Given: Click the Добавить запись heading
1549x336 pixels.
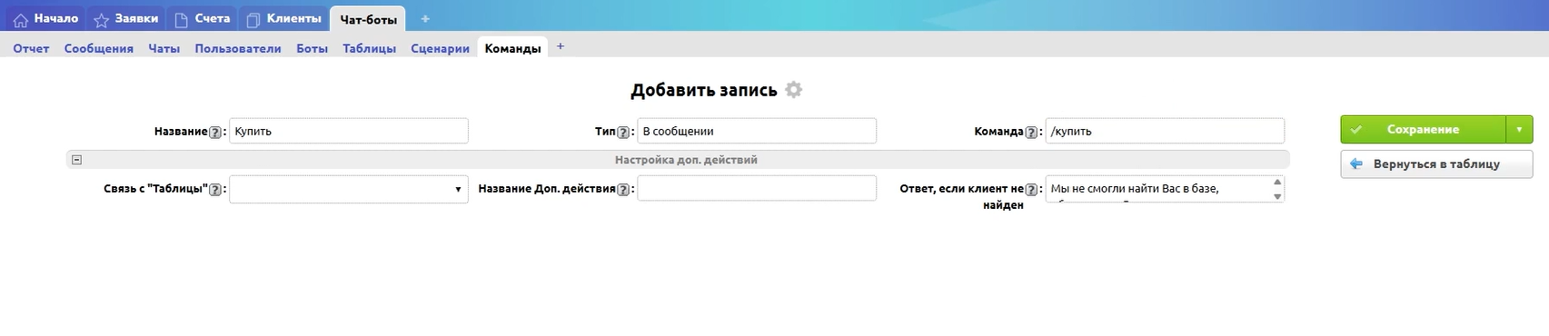Looking at the screenshot, I should click(704, 90).
